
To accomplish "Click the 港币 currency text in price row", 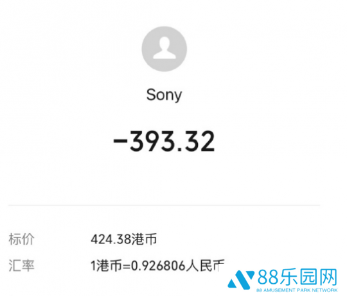I will point(144,239).
